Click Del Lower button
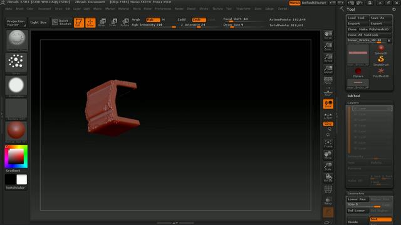The height and width of the screenshot is (225, 401). pyautogui.click(x=358, y=211)
